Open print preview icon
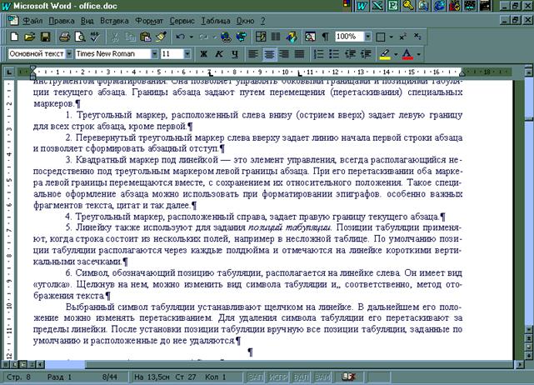The image size is (534, 385). [x=80, y=37]
